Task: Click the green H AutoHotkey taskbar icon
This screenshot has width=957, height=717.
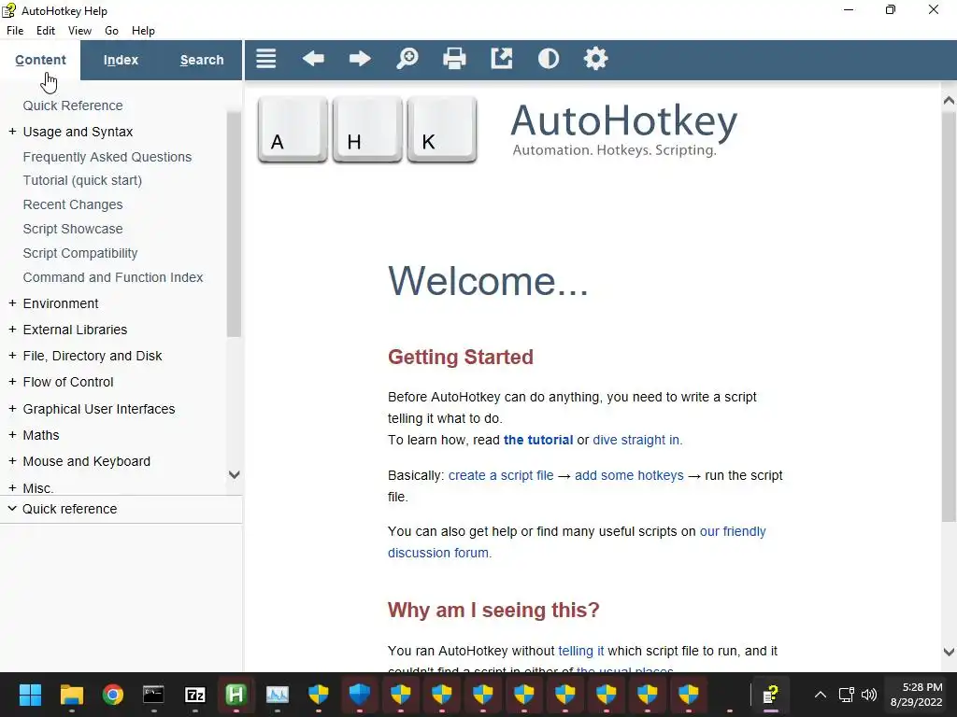Action: click(236, 695)
